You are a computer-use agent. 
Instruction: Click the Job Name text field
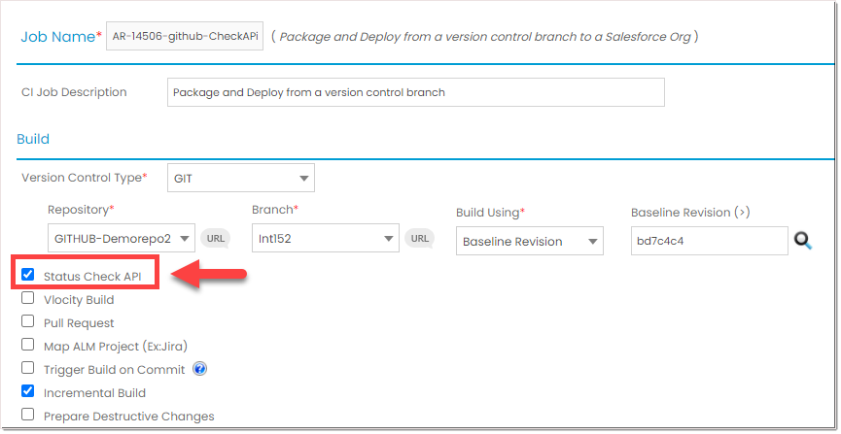pos(184,37)
